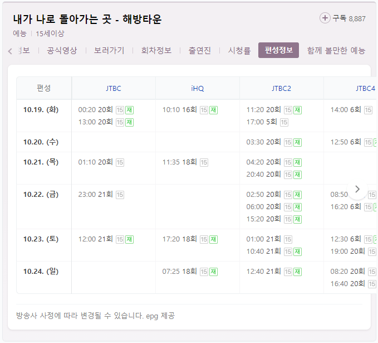Click green 재 badge beside iHQ 07:25
The image size is (378, 343).
click(x=213, y=272)
